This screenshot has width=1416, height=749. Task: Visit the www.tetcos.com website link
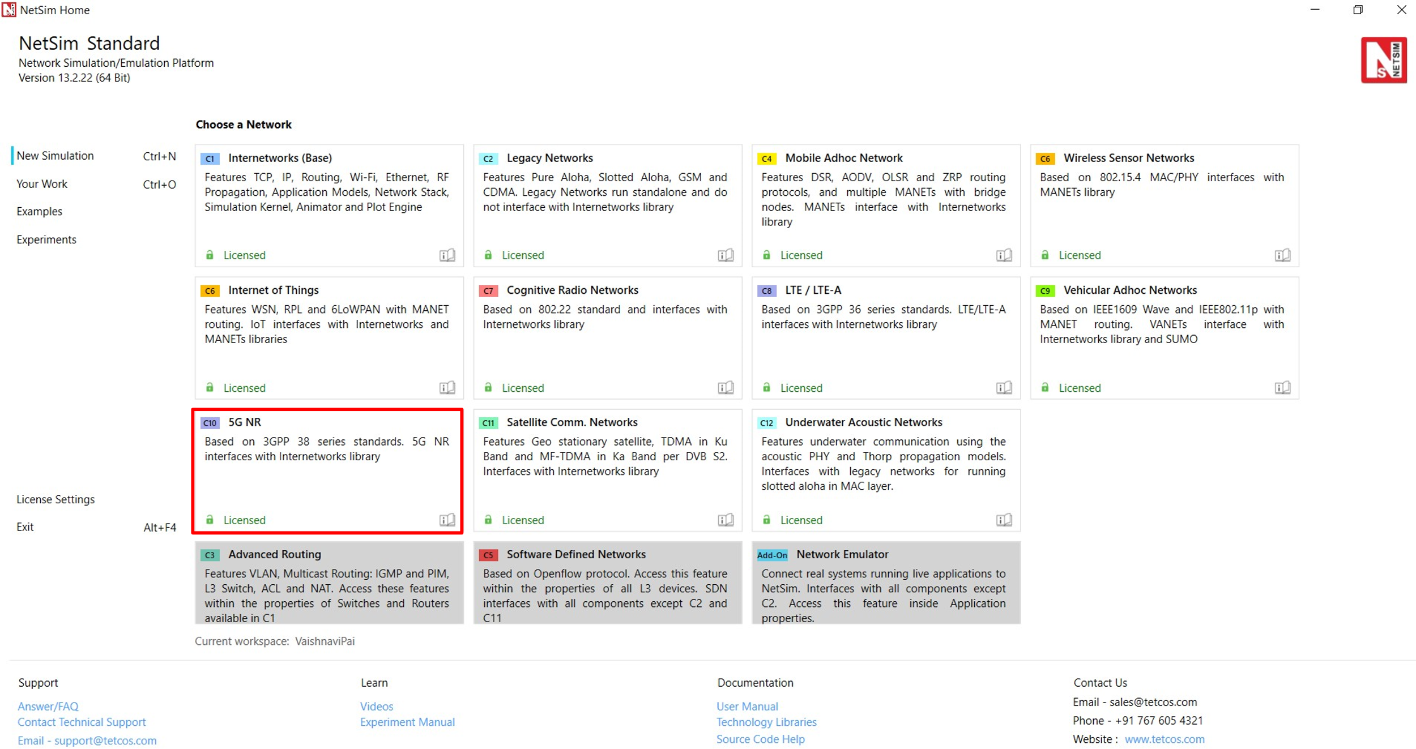click(1165, 739)
